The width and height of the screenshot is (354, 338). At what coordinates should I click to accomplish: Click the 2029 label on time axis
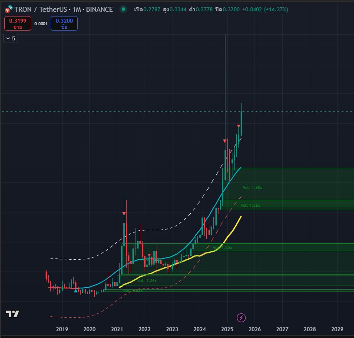337,329
